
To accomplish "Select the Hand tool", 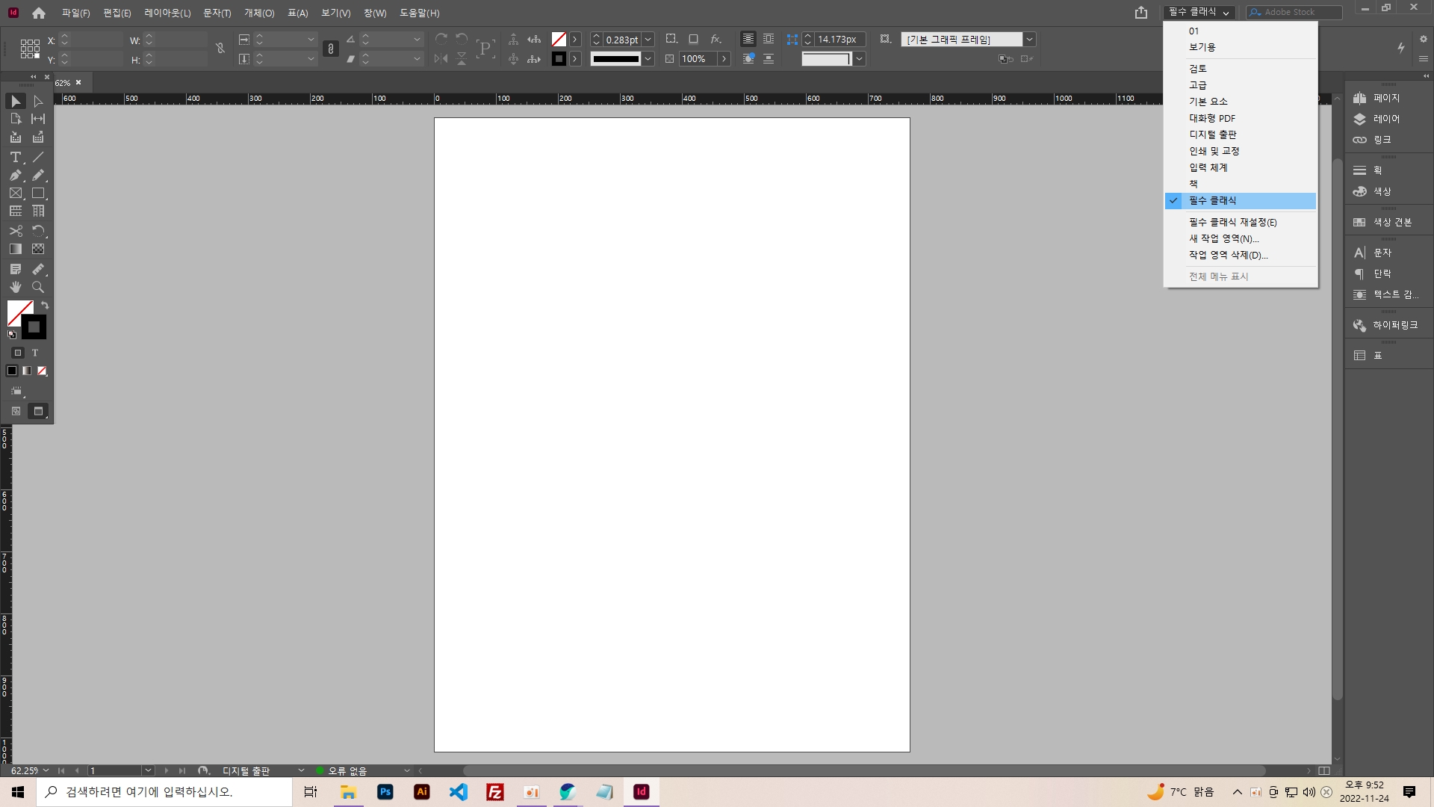I will [x=15, y=287].
